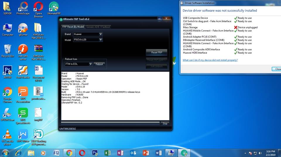This screenshot has height=157, width=281.
Task: Open the ADOBE Photoshop desktop shortcut
Action: click(x=7, y=72)
